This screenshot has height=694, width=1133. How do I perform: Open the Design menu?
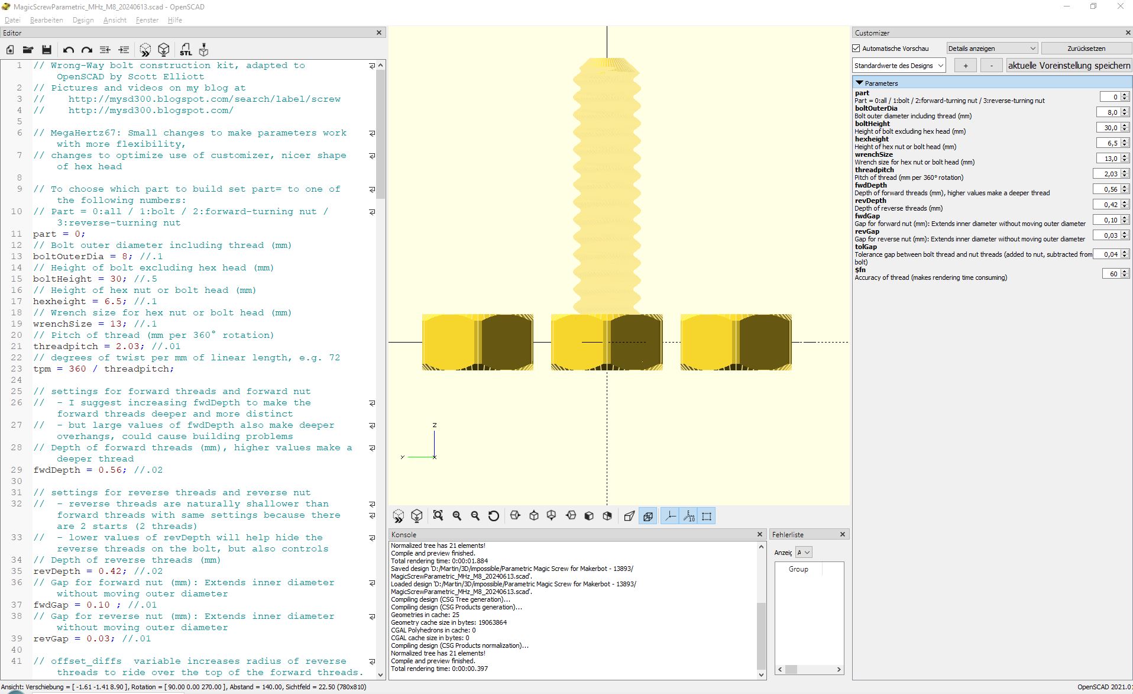(83, 20)
